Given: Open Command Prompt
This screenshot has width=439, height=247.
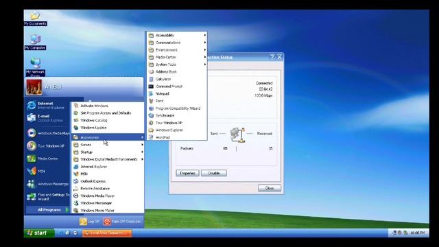Looking at the screenshot, I should point(177,86).
